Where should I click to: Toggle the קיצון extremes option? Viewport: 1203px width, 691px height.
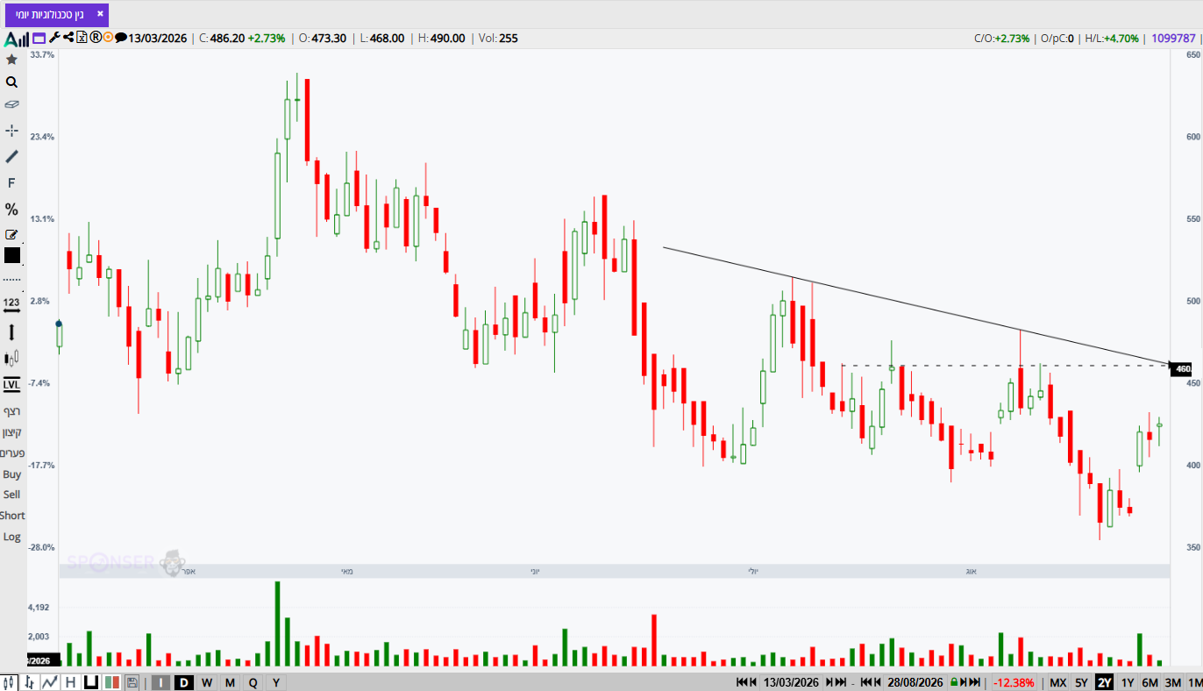point(11,432)
